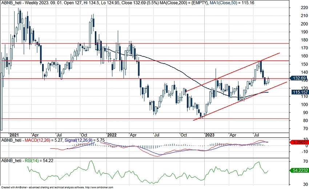Viewport: 309px width, 189px height.
Task: Click the 2023 year label on the time axis
Action: click(210, 135)
